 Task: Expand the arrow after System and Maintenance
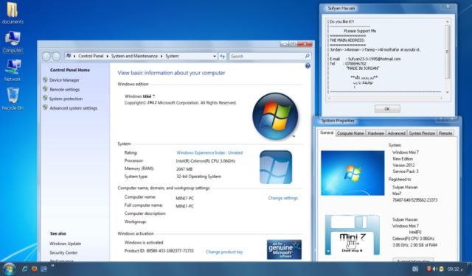pos(162,56)
